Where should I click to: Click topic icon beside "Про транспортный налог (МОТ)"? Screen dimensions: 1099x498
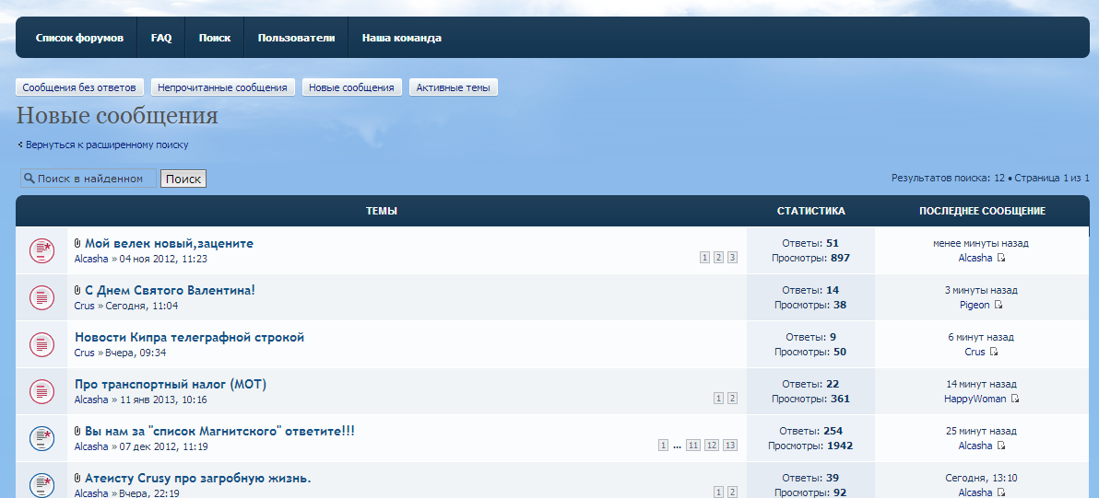point(41,391)
